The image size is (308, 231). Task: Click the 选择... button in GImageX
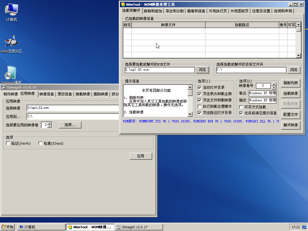point(70,125)
